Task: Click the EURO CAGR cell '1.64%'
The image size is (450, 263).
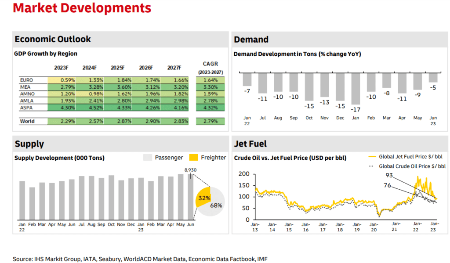Action: pos(210,80)
